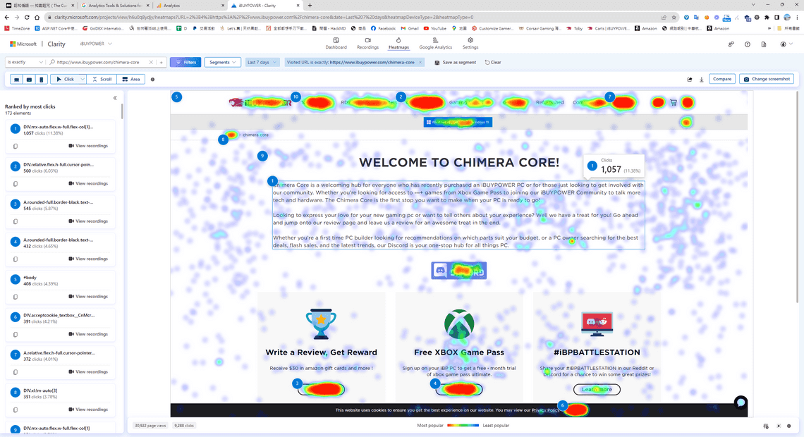Image resolution: width=804 pixels, height=437 pixels.
Task: Switch heatmap type to Area
Action: 130,80
